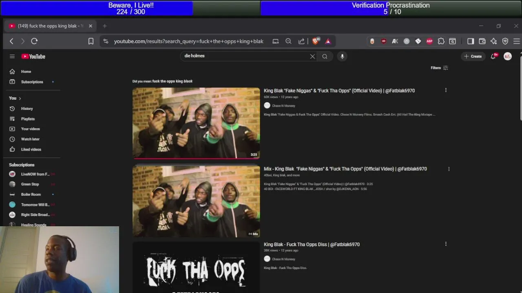Open options menu for the Mix result
Viewport: 522px width, 293px height.
click(449, 169)
